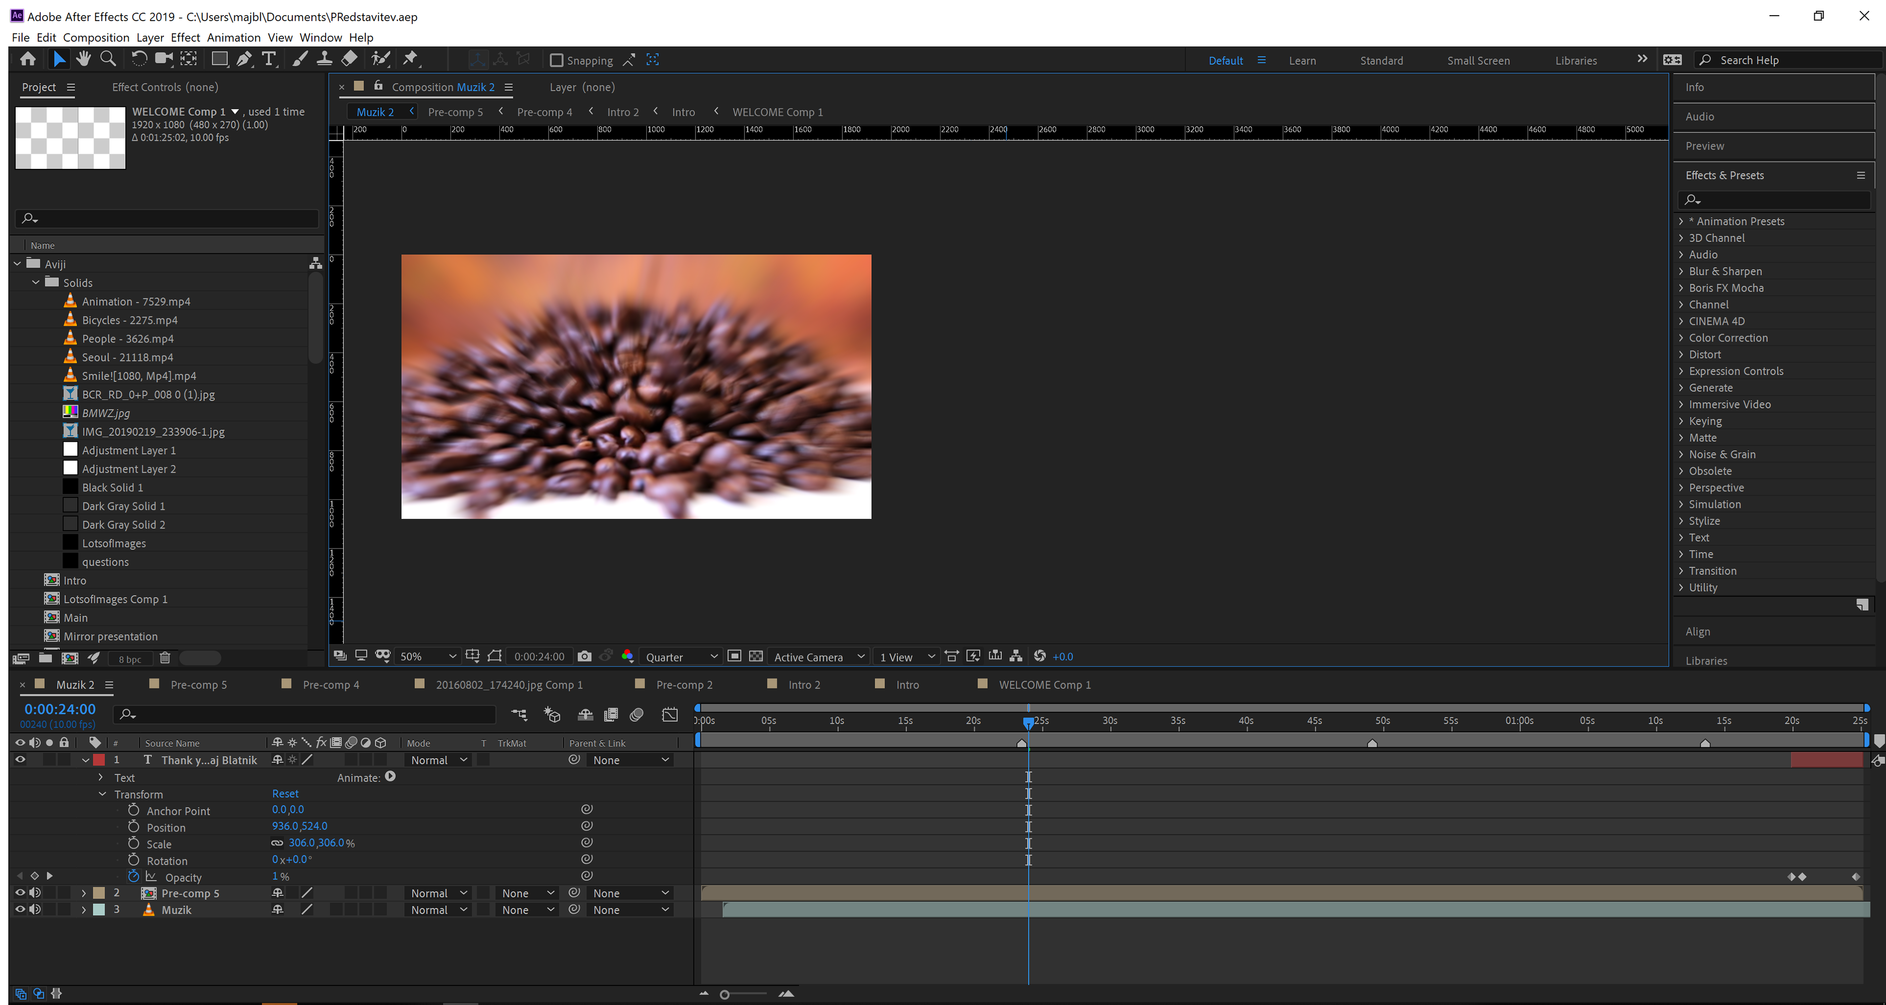1886x1005 pixels.
Task: Select the Zoom tool in toolbar
Action: click(x=109, y=59)
